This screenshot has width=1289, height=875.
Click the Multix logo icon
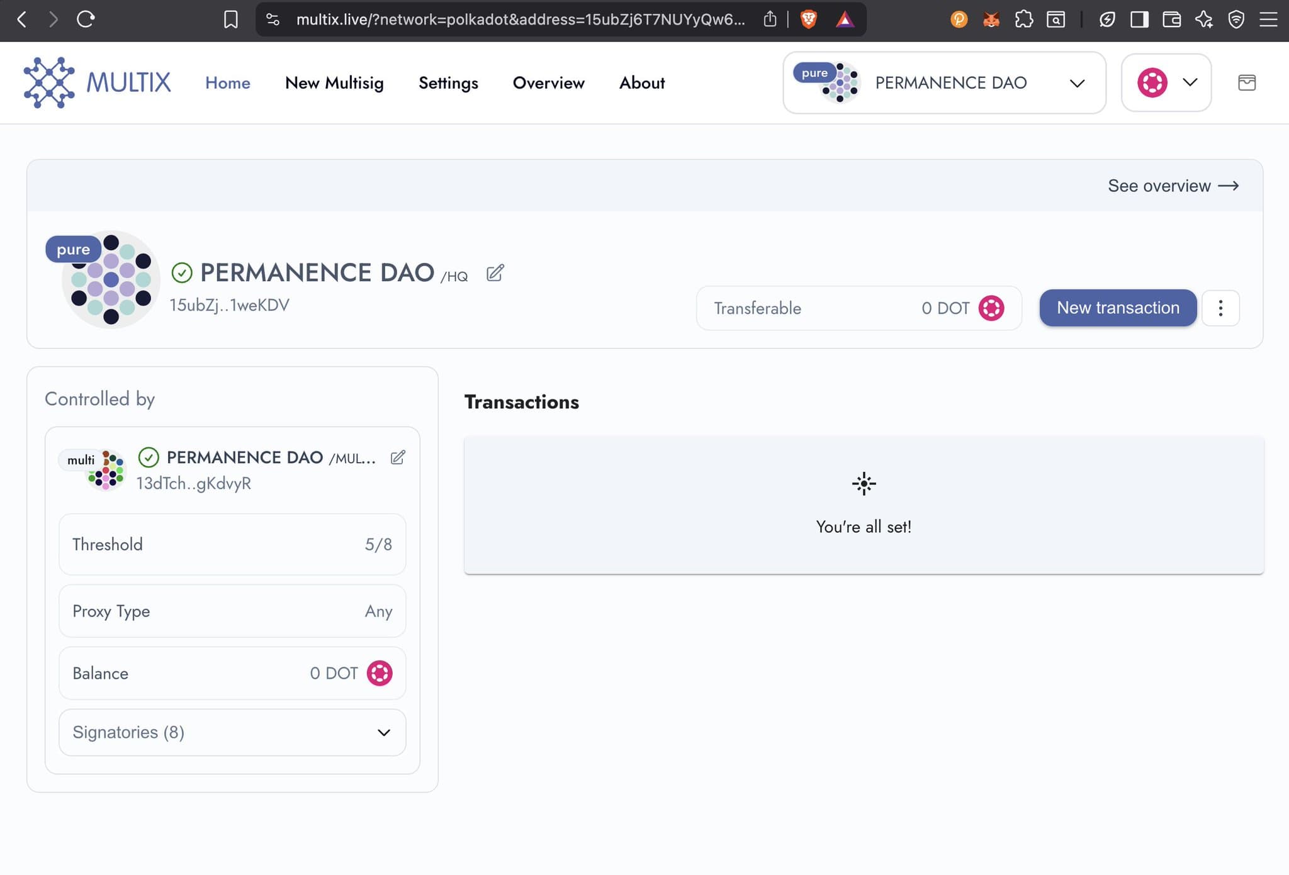tap(49, 82)
